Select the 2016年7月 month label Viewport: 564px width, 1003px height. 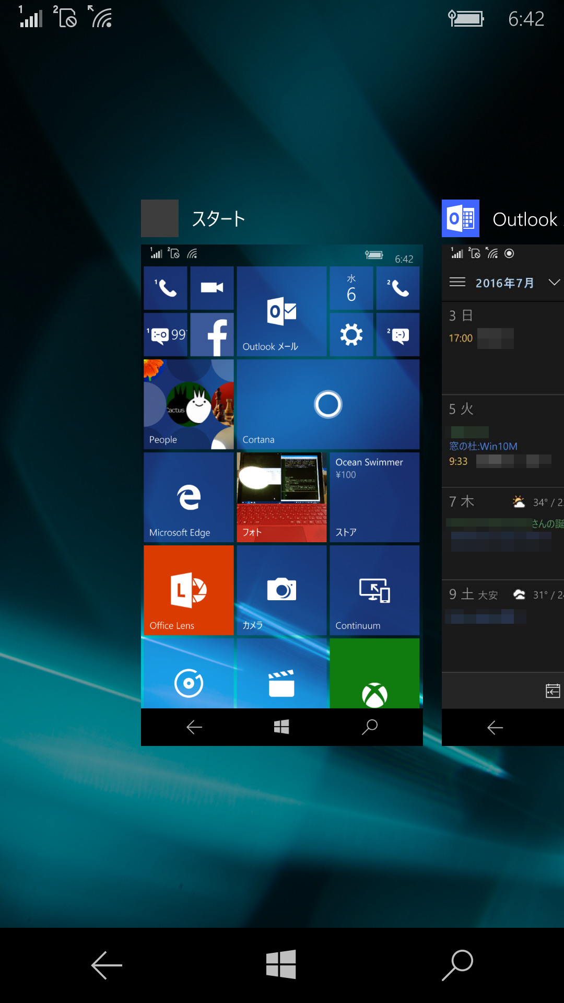click(x=505, y=283)
